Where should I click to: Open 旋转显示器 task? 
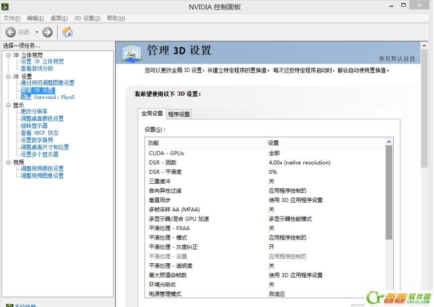[34, 126]
